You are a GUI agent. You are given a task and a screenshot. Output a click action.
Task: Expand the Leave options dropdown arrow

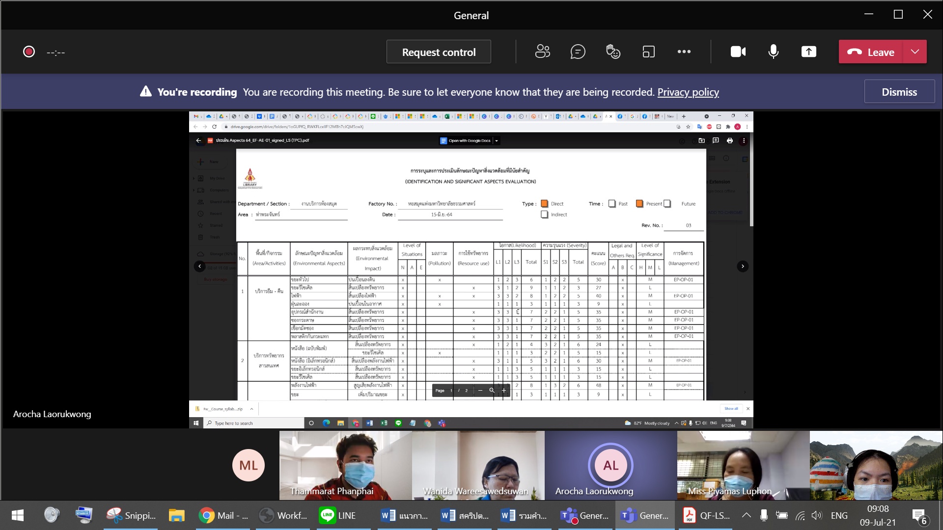click(915, 52)
